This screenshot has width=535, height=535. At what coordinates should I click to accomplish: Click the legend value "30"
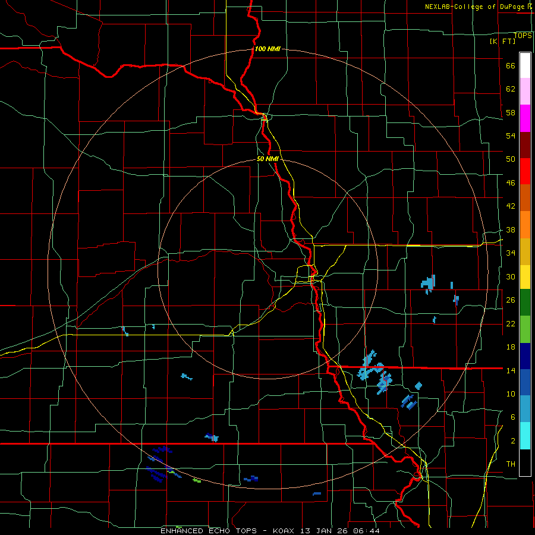(x=511, y=276)
